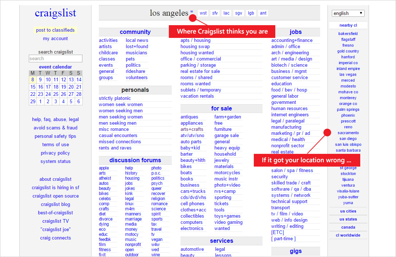Open cars+trucks for sale

click(x=193, y=191)
